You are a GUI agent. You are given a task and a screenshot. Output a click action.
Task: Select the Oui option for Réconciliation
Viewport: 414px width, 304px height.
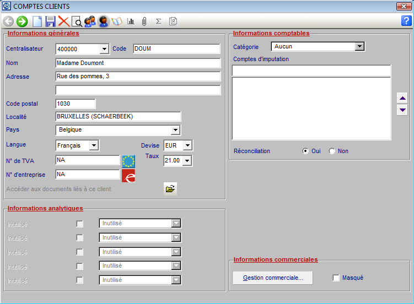(x=305, y=151)
